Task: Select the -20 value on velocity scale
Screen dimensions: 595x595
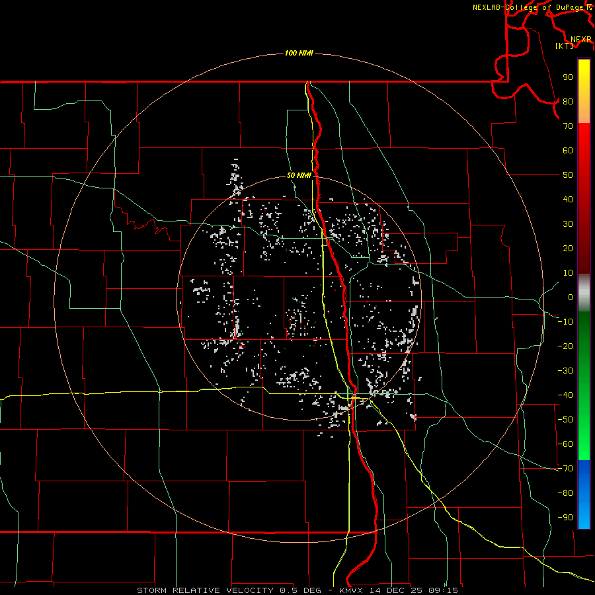Action: 565,346
